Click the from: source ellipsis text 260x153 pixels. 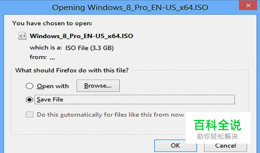click(x=52, y=57)
